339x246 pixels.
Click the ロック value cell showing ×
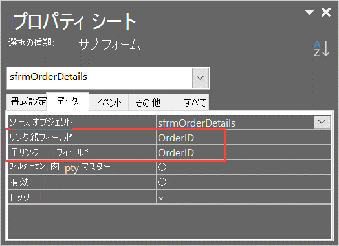point(244,196)
